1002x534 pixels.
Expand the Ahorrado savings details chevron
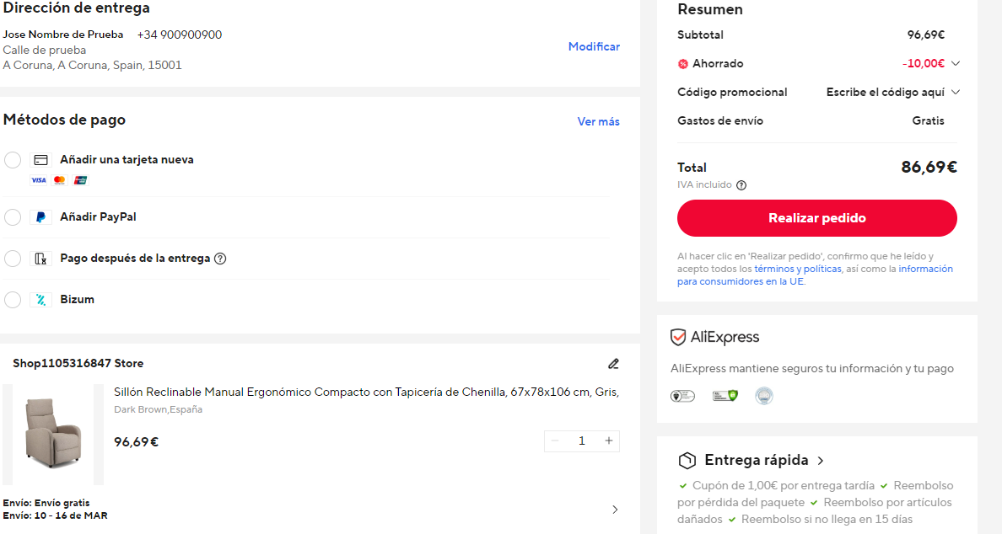956,63
